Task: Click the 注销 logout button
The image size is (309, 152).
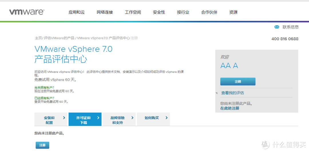Action: (x=238, y=81)
